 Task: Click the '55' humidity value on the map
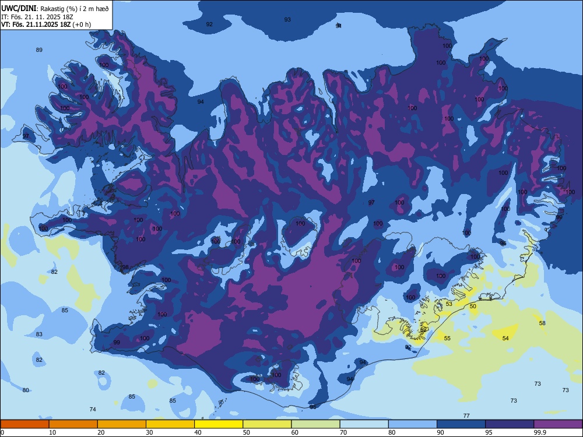point(447,338)
